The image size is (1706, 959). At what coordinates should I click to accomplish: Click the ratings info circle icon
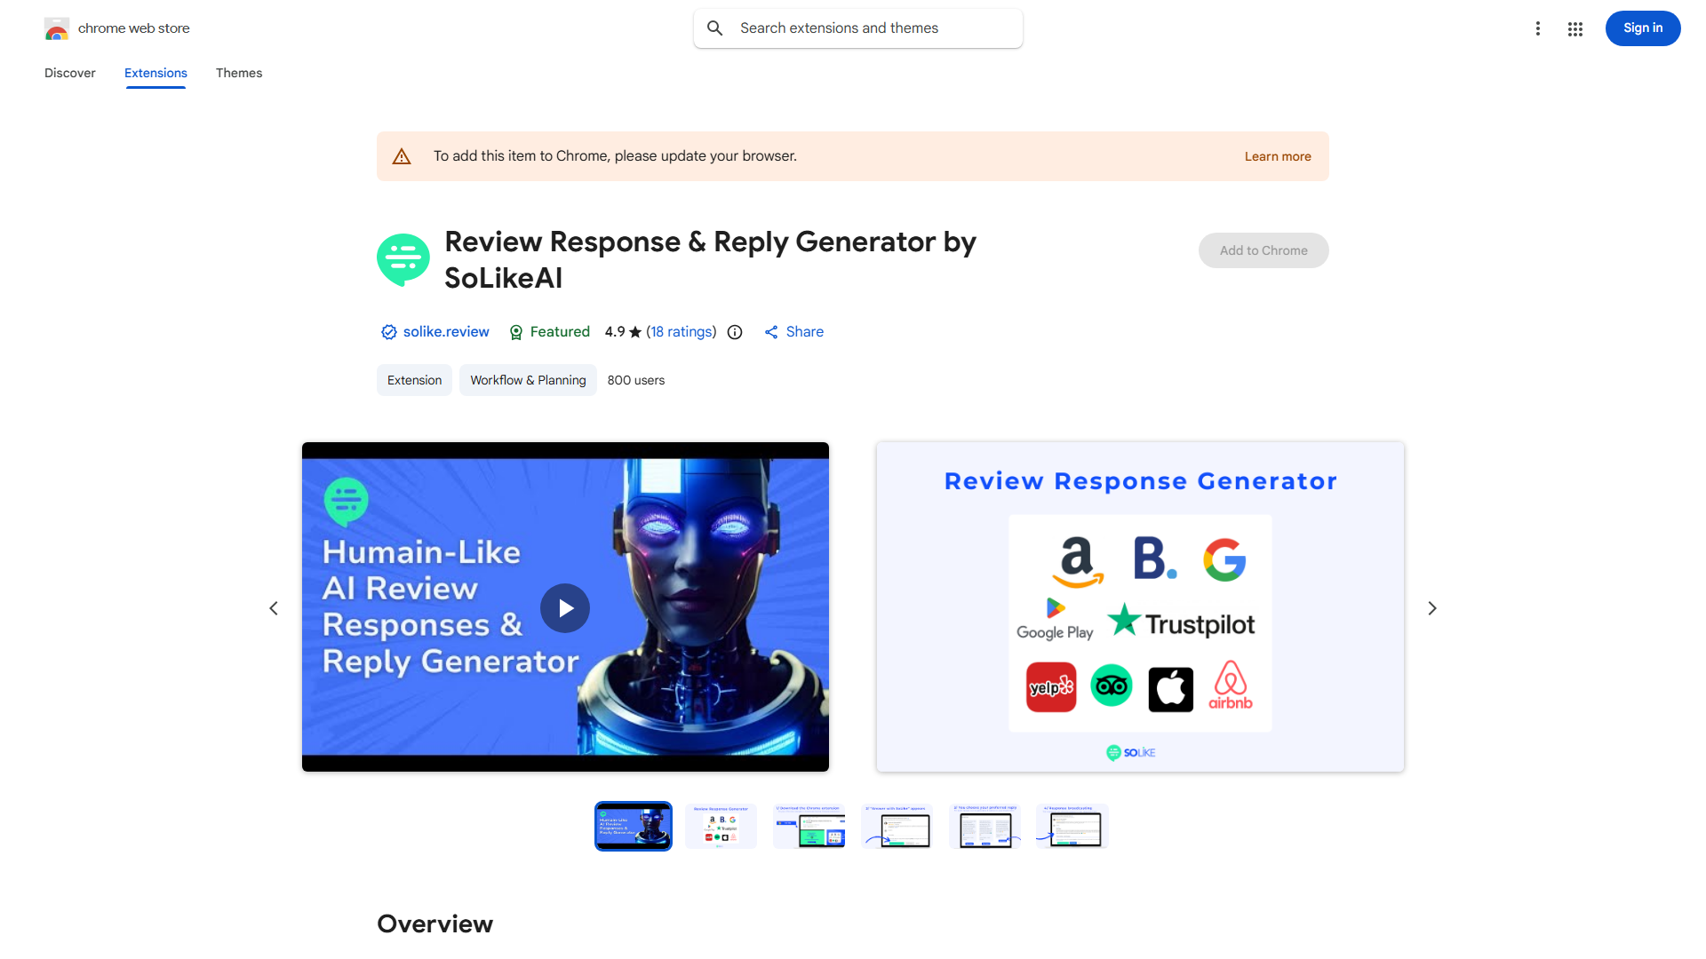pyautogui.click(x=735, y=332)
